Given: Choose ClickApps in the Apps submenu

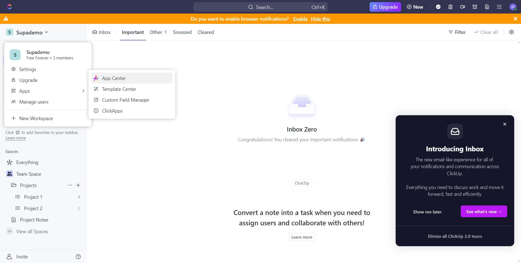Looking at the screenshot, I should [112, 111].
